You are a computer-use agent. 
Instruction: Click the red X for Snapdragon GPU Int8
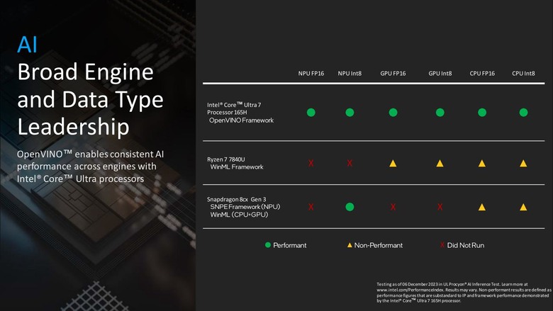tap(440, 207)
